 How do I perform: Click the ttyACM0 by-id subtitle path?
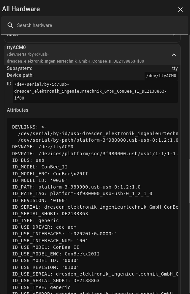(x=75, y=58)
